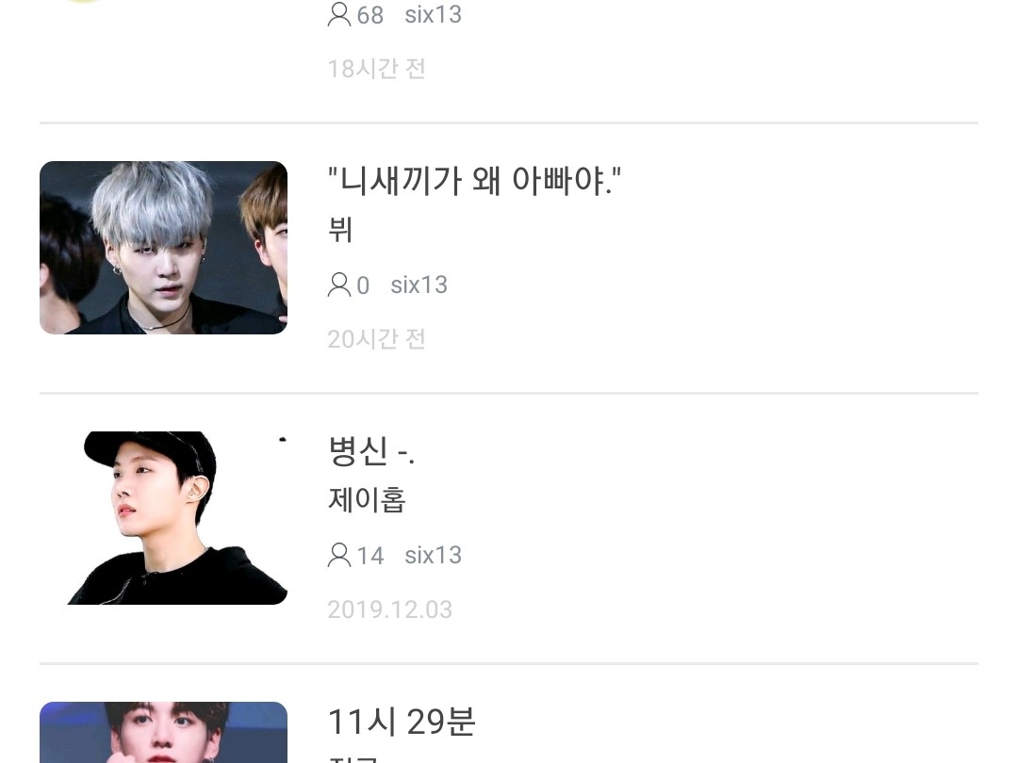1018x763 pixels.
Task: Click author six13 on the 제이홉 post
Action: pyautogui.click(x=433, y=556)
